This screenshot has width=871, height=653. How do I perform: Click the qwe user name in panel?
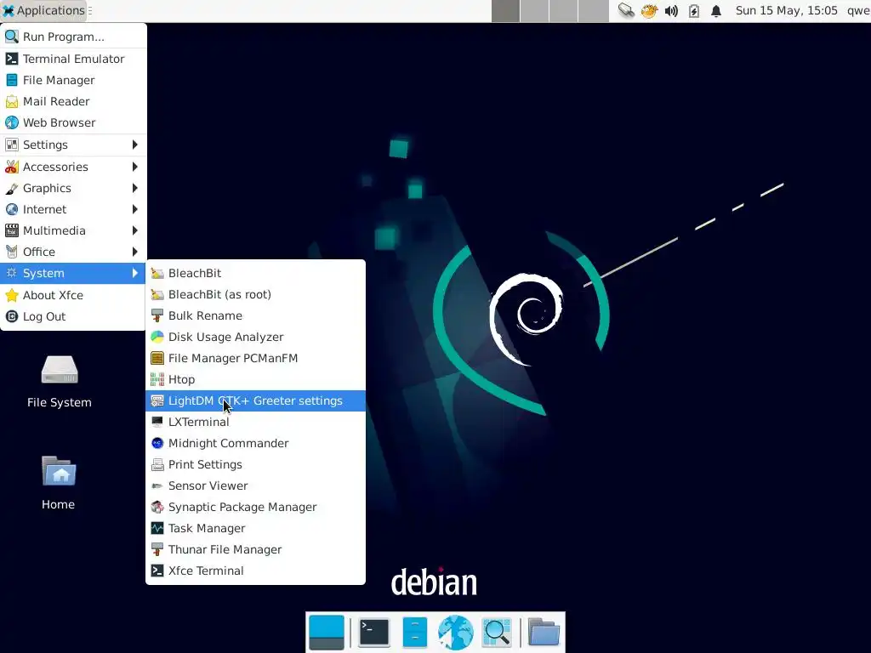pos(858,10)
